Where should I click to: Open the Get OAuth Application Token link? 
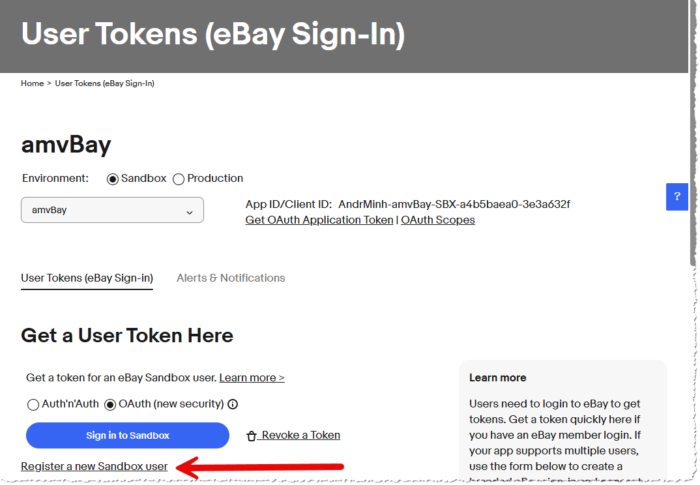click(x=319, y=220)
